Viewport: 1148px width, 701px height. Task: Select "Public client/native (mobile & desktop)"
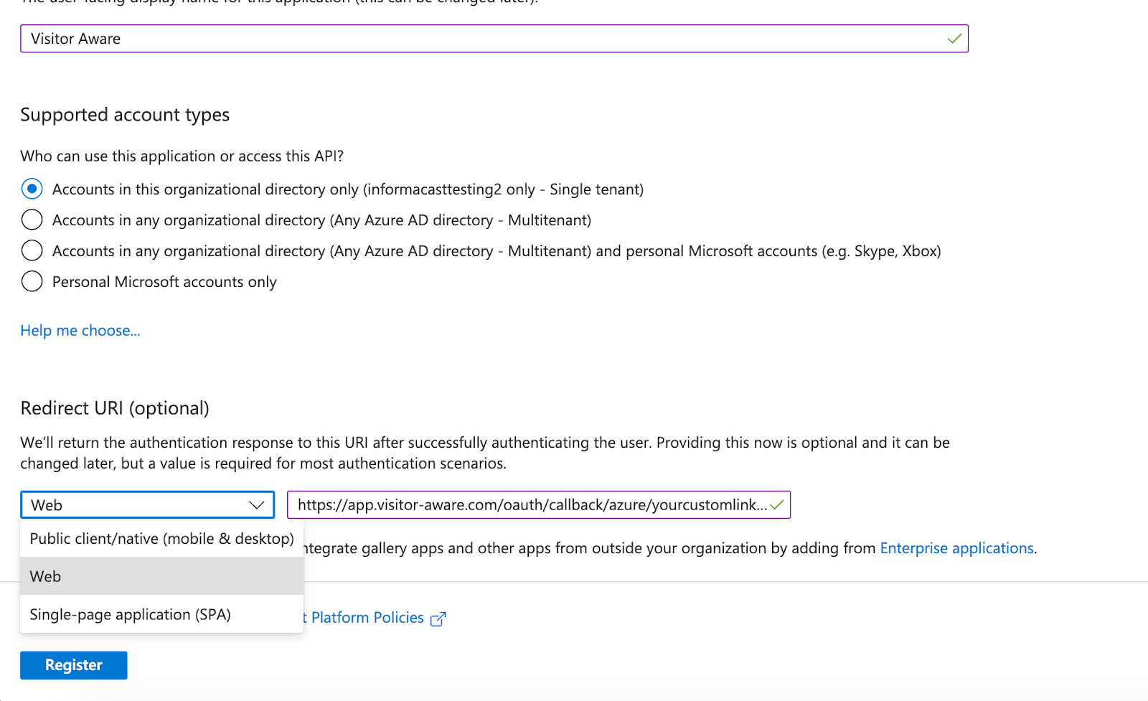161,538
